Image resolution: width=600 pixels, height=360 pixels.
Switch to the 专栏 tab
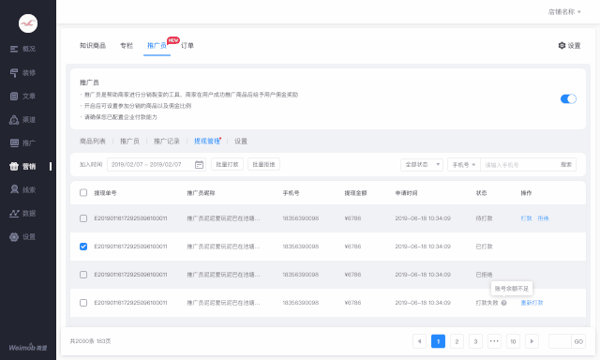coord(127,46)
